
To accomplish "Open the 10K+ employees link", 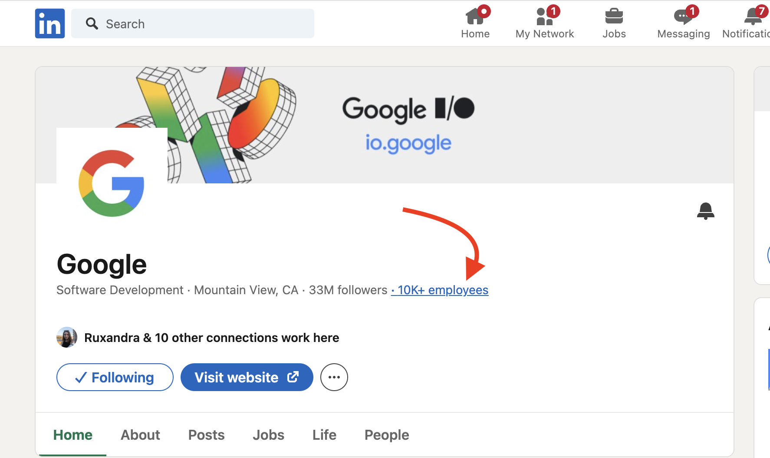I will pyautogui.click(x=440, y=290).
